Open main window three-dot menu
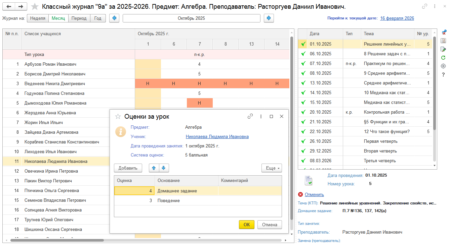449x245 pixels. [435, 6]
